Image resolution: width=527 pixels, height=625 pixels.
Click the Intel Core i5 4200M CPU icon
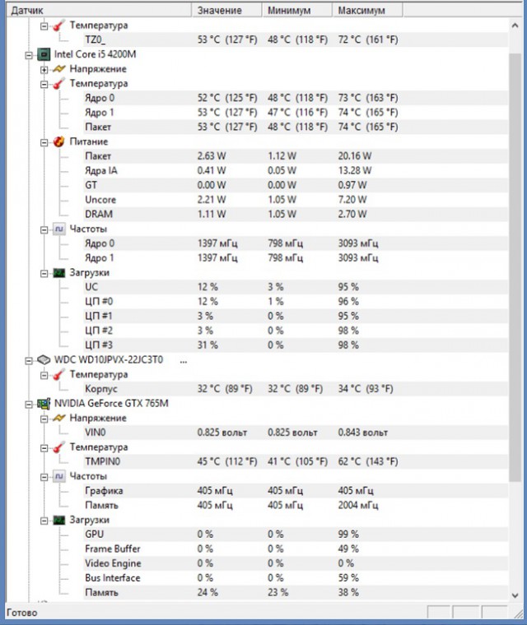pos(44,54)
